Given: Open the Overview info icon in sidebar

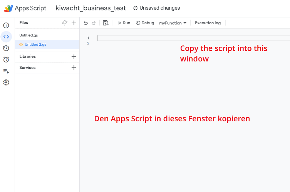Looking at the screenshot, I should pyautogui.click(x=6, y=25).
